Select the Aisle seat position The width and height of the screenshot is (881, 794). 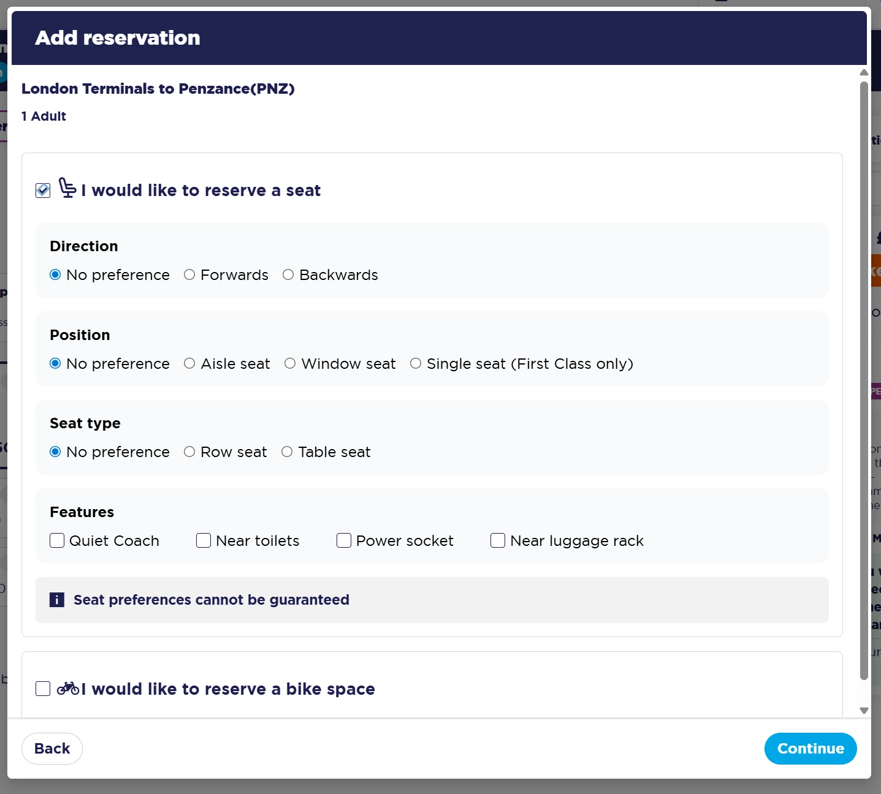pos(189,364)
